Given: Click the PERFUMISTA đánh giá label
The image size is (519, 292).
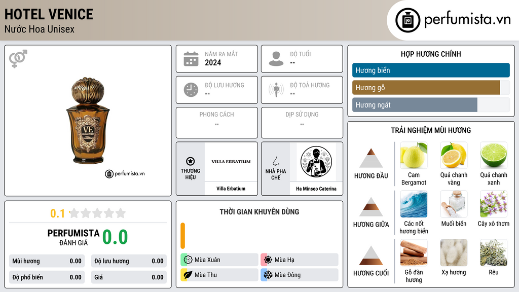Looking at the screenshot, I should click(73, 237).
